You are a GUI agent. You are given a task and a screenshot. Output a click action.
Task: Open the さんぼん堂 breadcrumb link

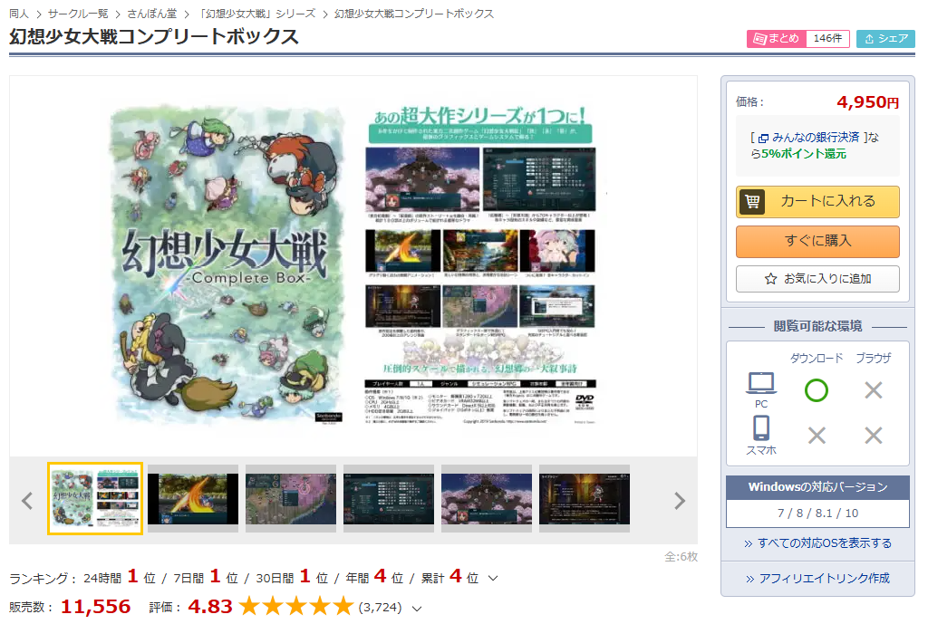[x=152, y=14]
